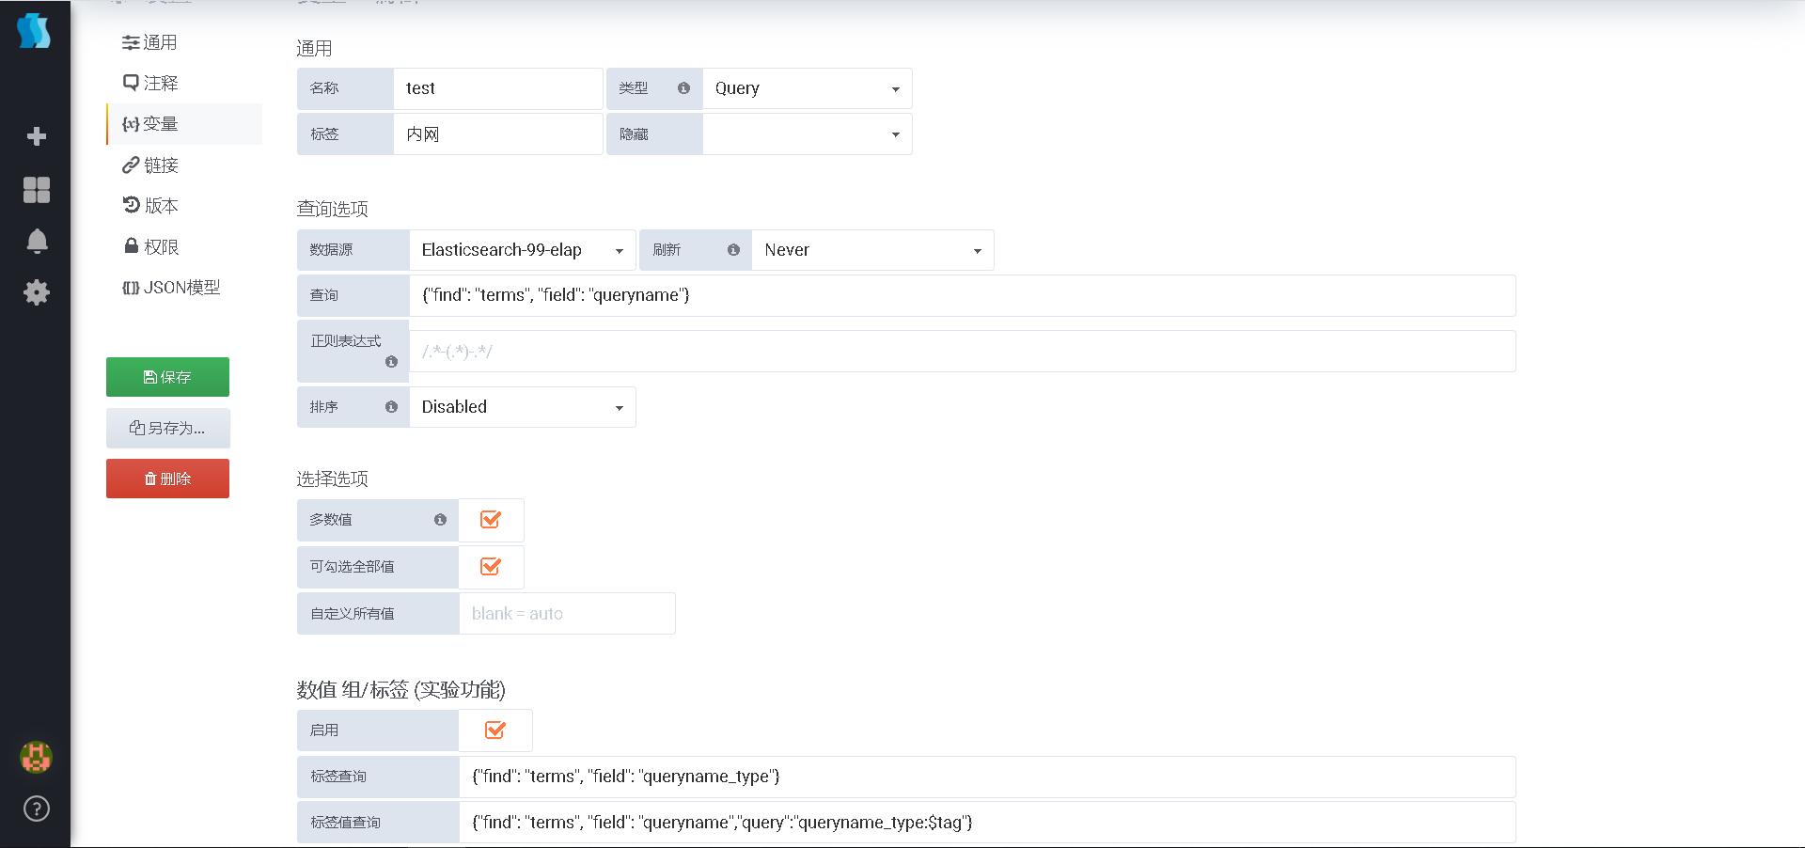1805x848 pixels.
Task: Click the user avatar icon
Action: point(35,758)
